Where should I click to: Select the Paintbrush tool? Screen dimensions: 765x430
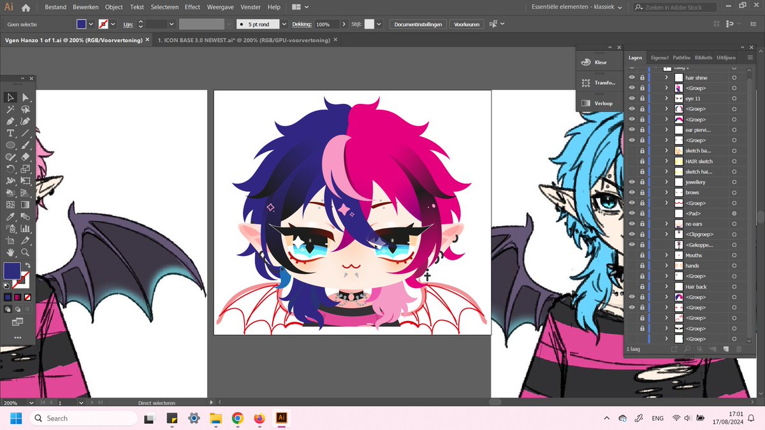coord(25,145)
